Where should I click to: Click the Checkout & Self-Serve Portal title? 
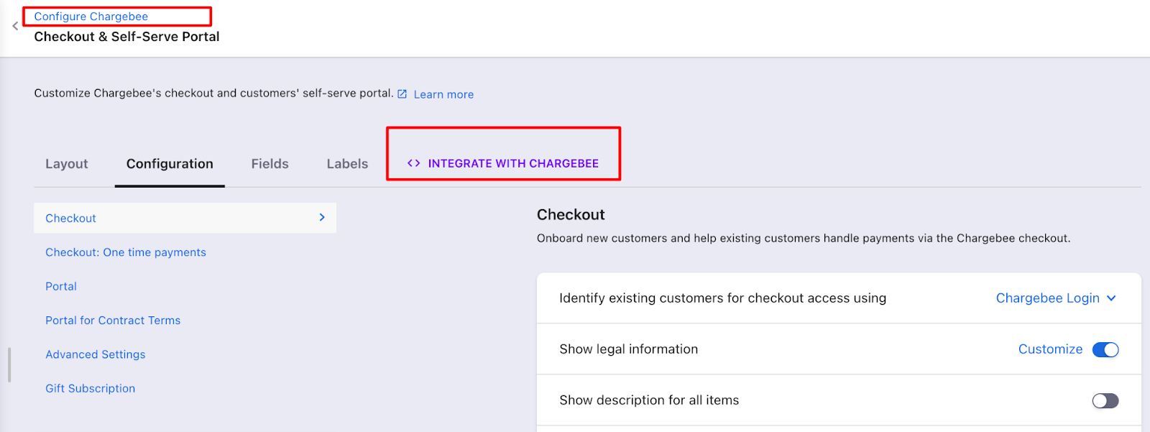point(126,37)
